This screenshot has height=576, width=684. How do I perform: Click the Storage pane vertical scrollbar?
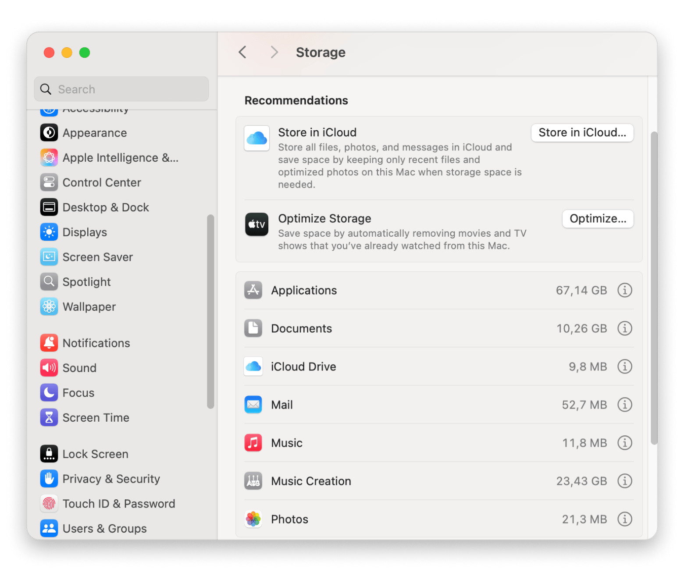point(654,288)
